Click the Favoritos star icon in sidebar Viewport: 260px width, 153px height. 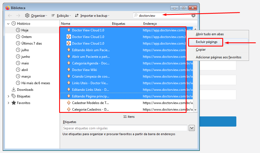pyautogui.click(x=13, y=103)
